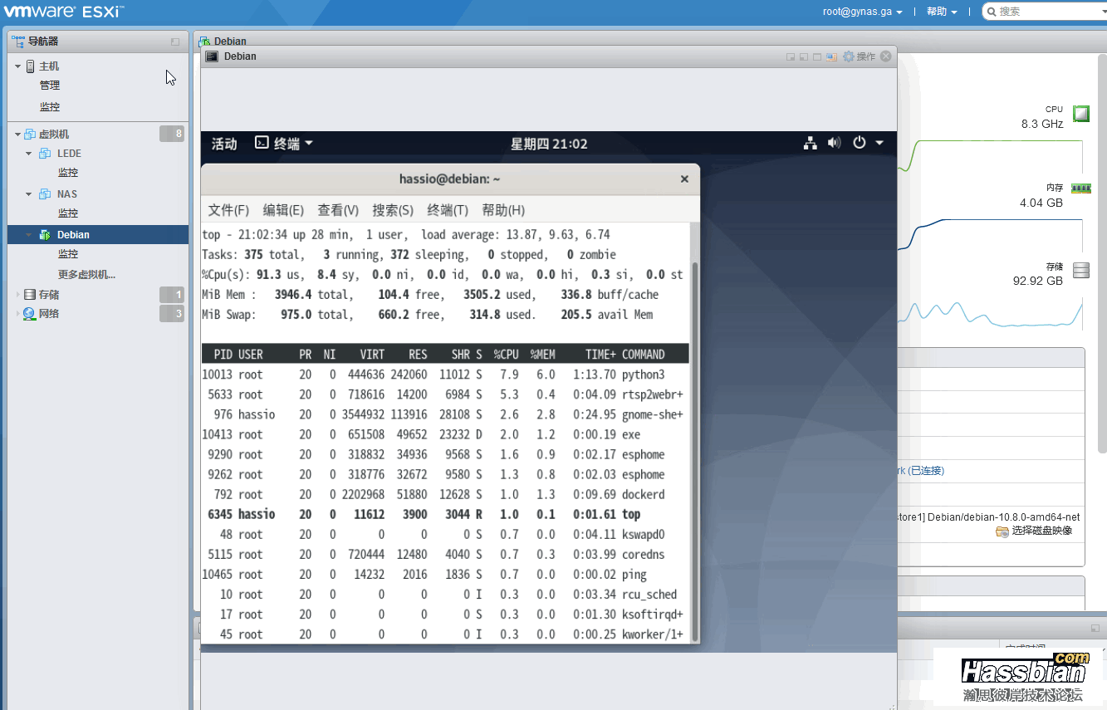The width and height of the screenshot is (1107, 710).
Task: Click the second console window size icon
Action: pos(804,56)
